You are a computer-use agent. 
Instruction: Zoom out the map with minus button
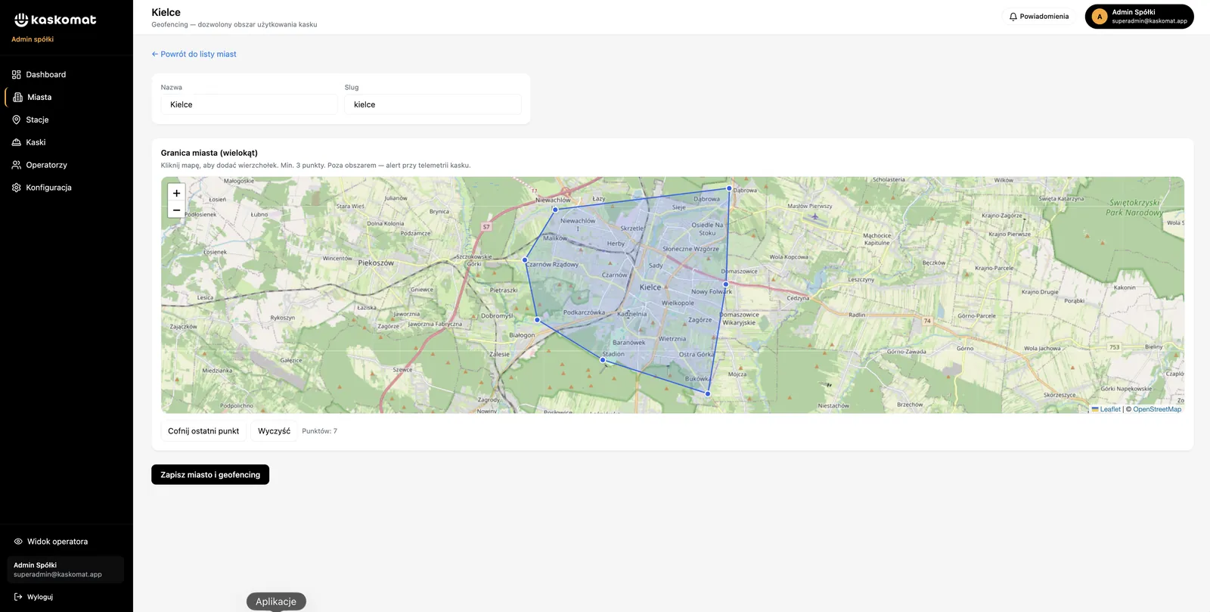(x=176, y=210)
